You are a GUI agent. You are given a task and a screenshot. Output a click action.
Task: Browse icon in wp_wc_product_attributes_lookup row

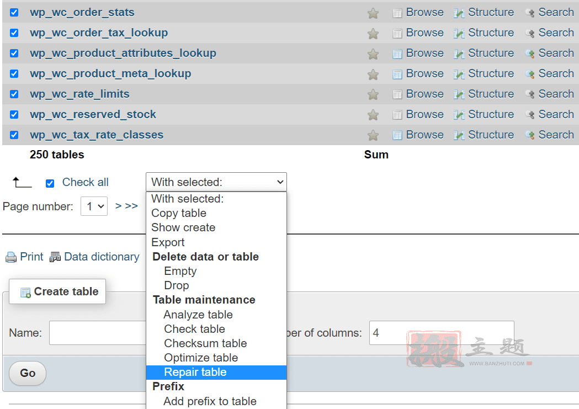397,54
